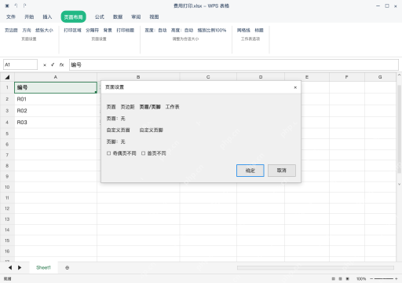Click the 确定 button
Viewport: 402px width, 283px height.
point(250,171)
